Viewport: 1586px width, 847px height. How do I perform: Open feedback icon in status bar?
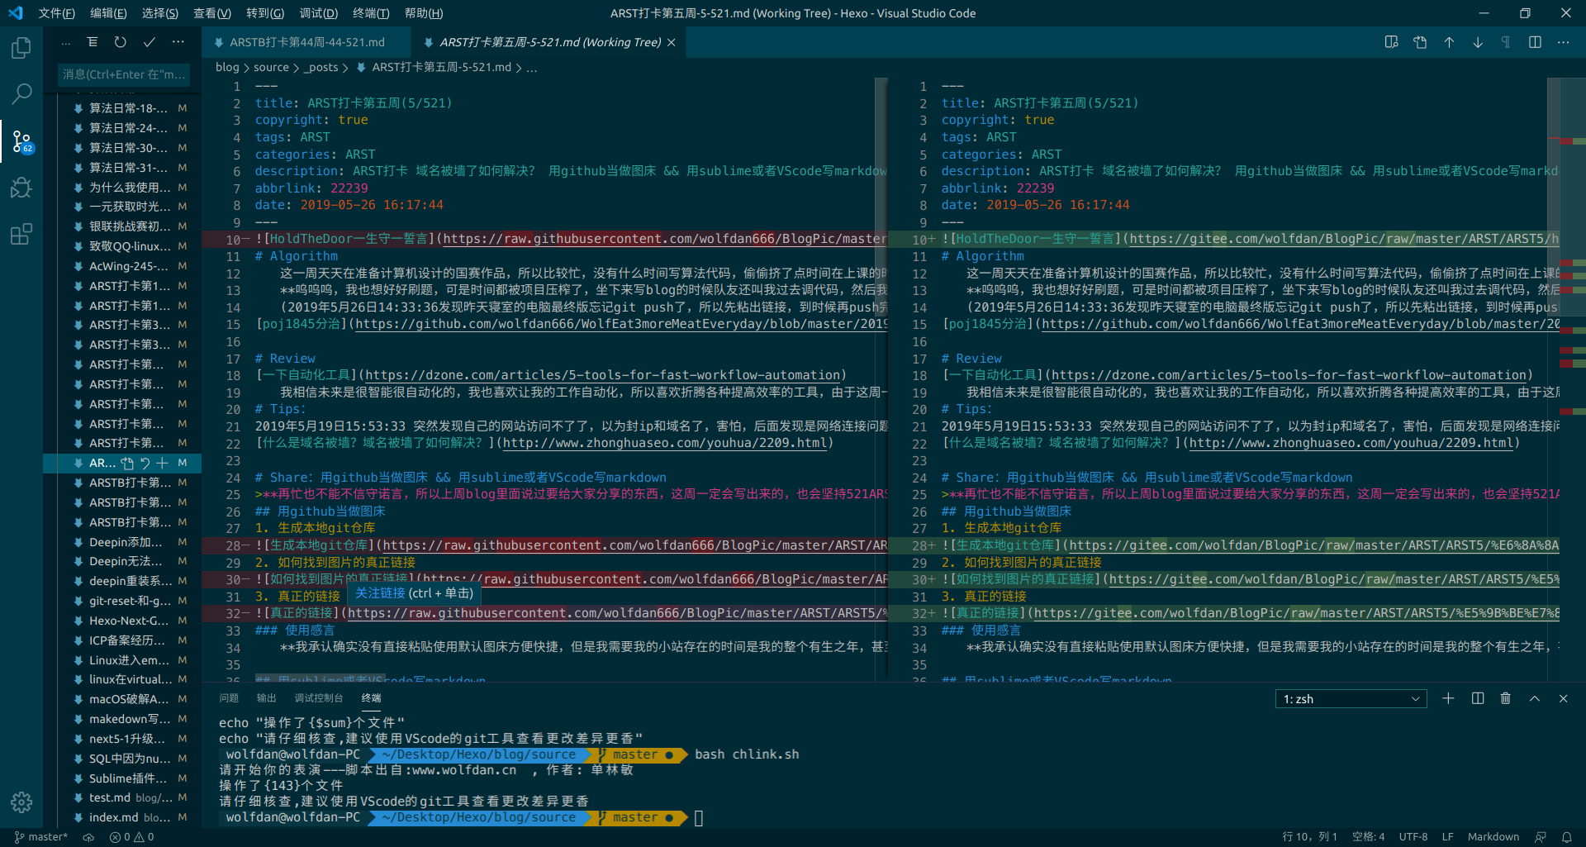click(1541, 837)
